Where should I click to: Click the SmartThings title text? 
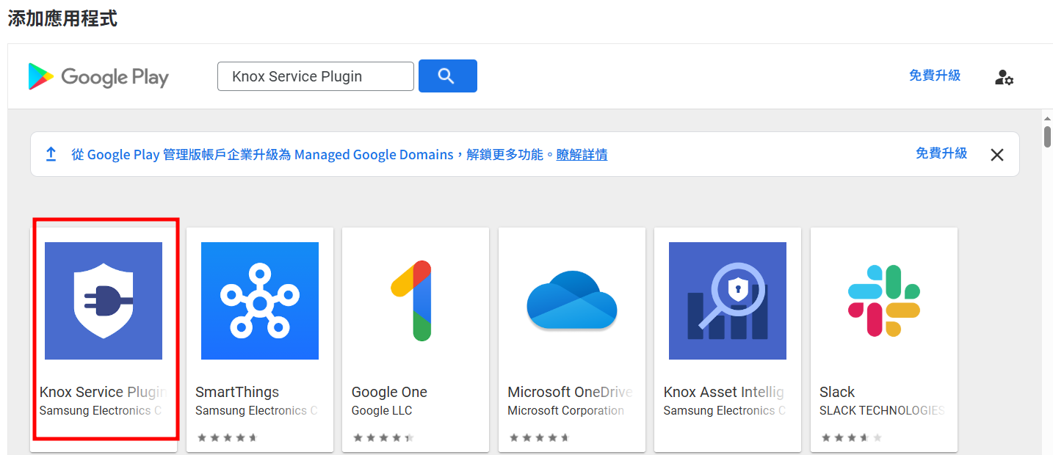(237, 392)
